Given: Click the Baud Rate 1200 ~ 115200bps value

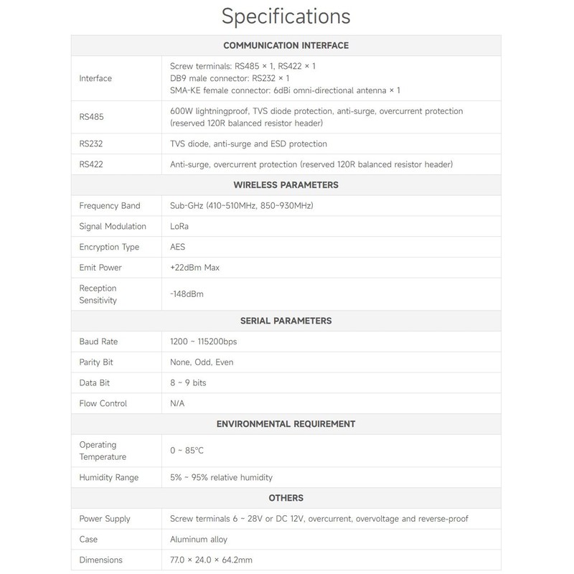Looking at the screenshot, I should click(x=203, y=342).
